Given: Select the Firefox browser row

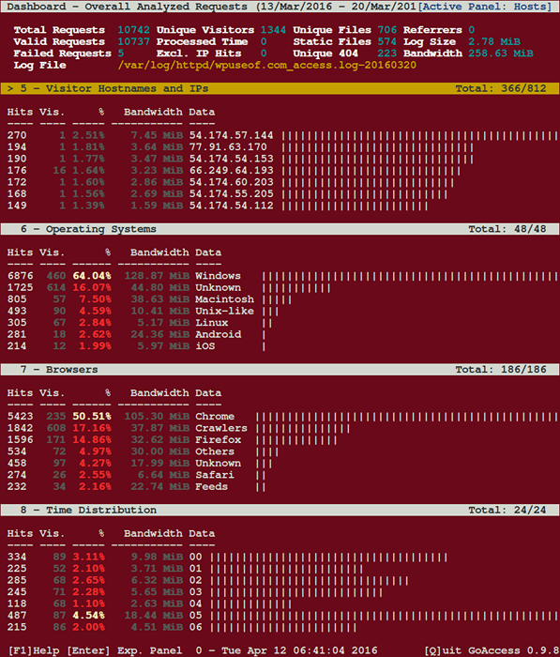Looking at the screenshot, I should (x=280, y=439).
